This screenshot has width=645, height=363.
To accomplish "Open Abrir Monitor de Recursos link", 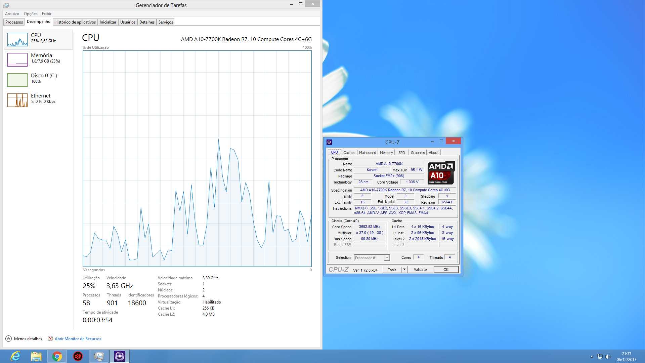I will [x=78, y=339].
